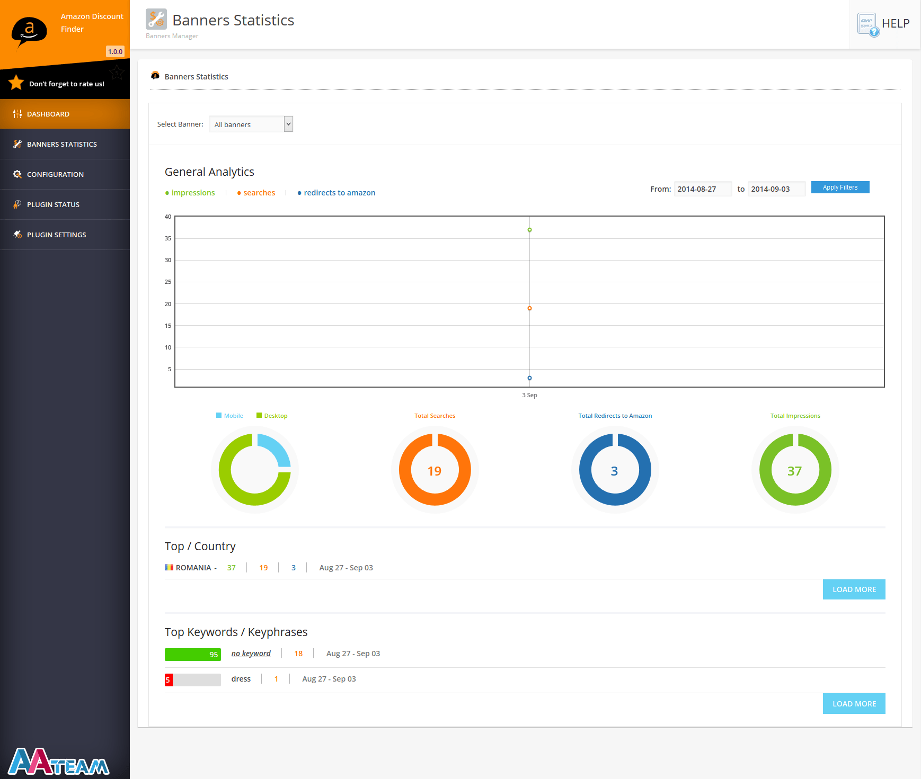This screenshot has width=921, height=779.
Task: Toggle redirects to amazon series
Action: 336,193
